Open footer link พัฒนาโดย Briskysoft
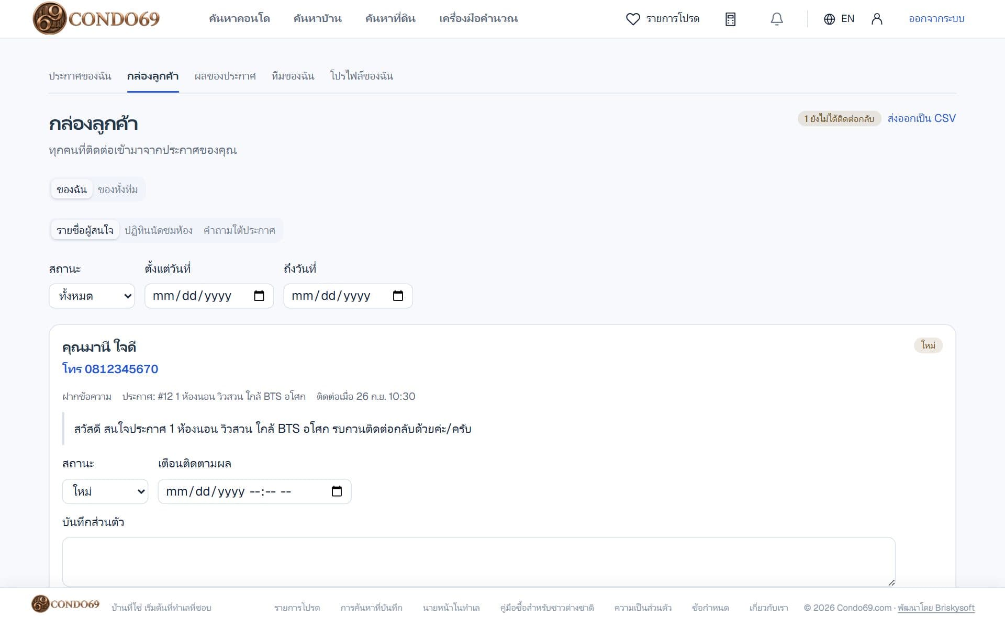Viewport: 1005px width, 628px height. (x=936, y=608)
